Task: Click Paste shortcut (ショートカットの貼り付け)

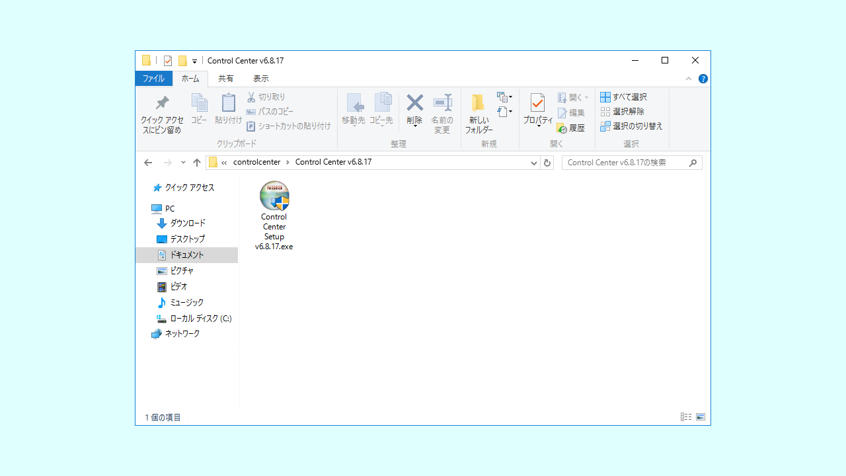Action: click(x=289, y=126)
